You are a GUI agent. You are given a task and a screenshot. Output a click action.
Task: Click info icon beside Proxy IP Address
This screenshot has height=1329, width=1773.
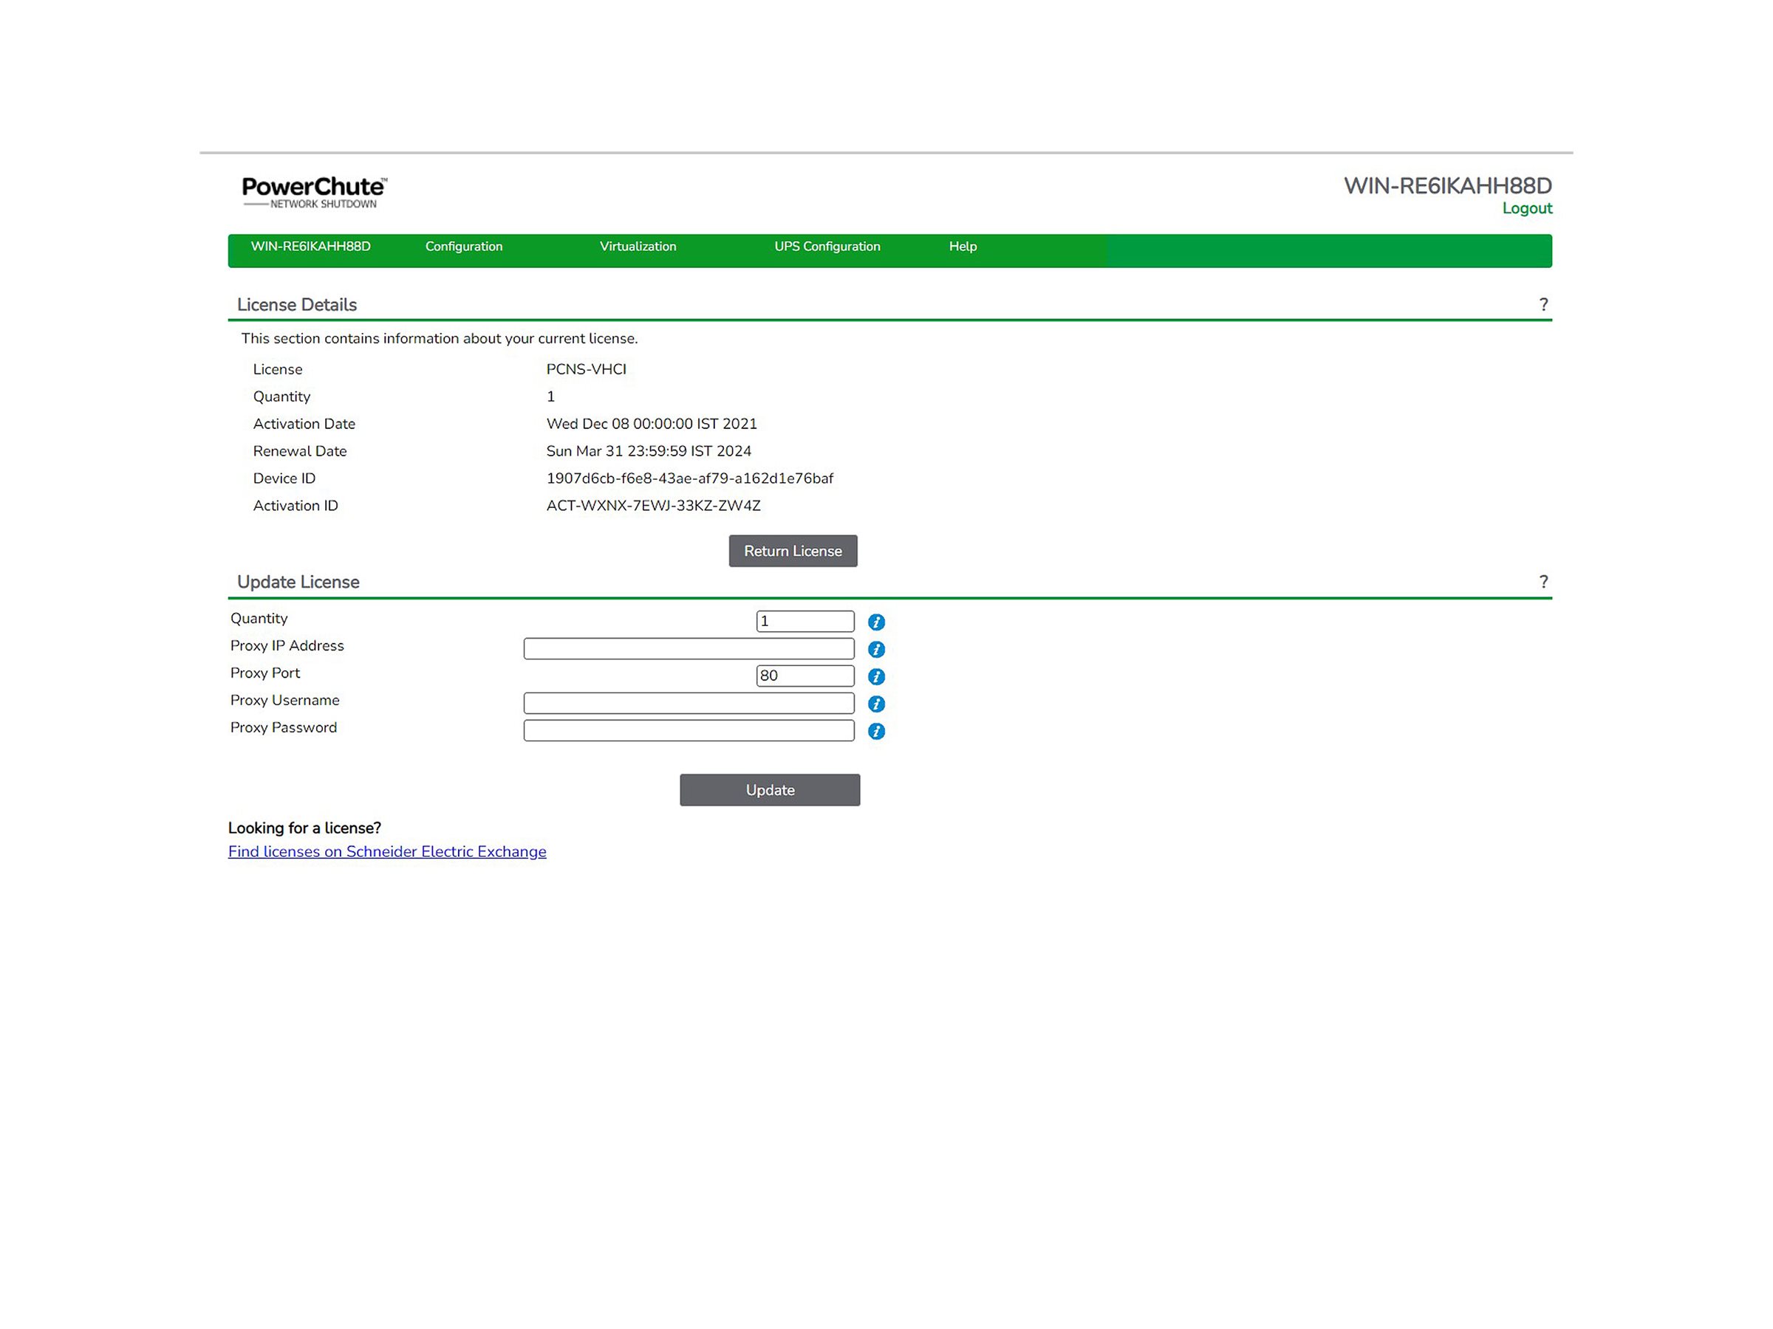pyautogui.click(x=876, y=649)
